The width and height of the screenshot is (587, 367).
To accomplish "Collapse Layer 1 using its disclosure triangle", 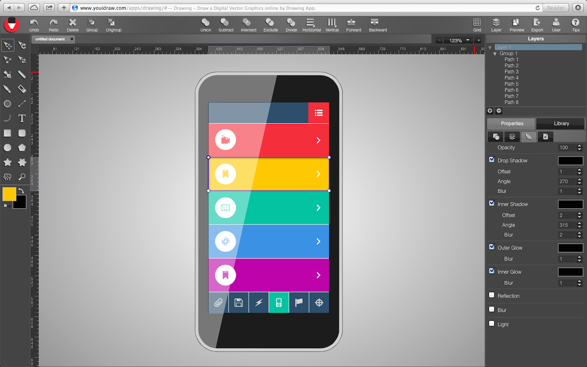I will coord(489,47).
